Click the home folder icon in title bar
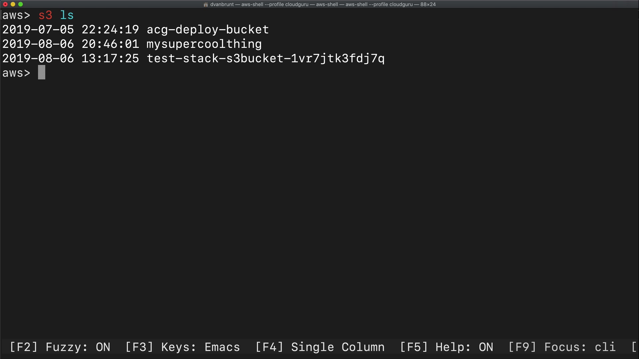The image size is (639, 359). (206, 4)
